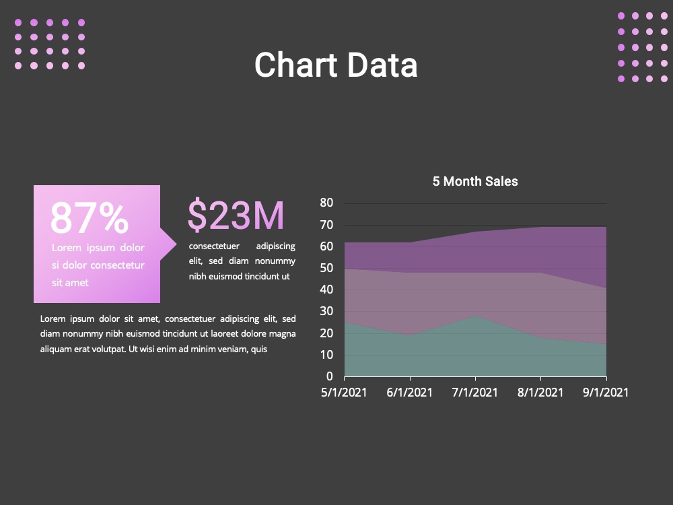Viewport: 673px width, 505px height.
Task: Click the 5 Month Sales chart title
Action: coord(475,181)
